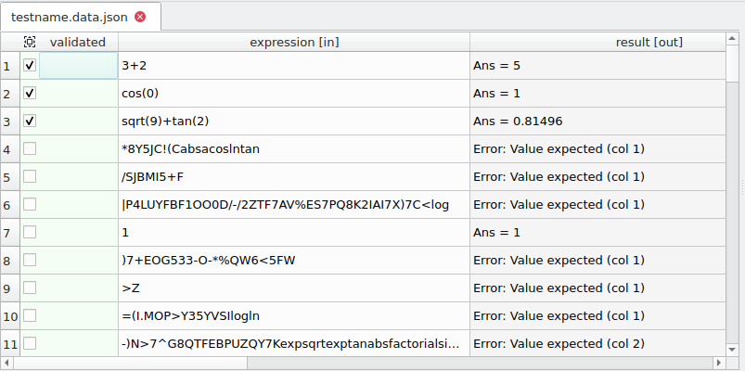Screen dimensions: 745x371
Task: Click the expression cell containing >Z
Action: click(x=293, y=288)
